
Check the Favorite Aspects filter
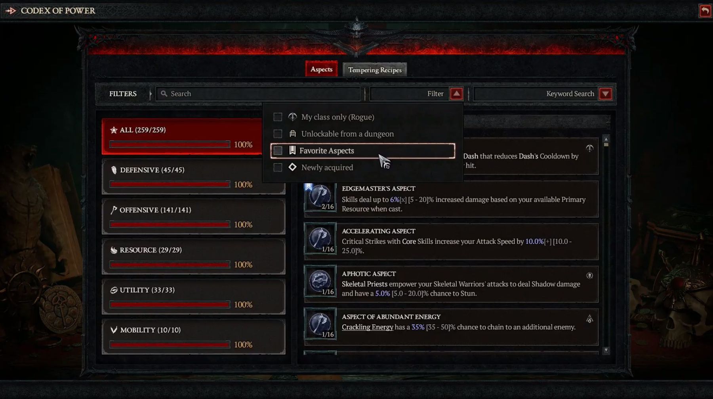tap(278, 151)
